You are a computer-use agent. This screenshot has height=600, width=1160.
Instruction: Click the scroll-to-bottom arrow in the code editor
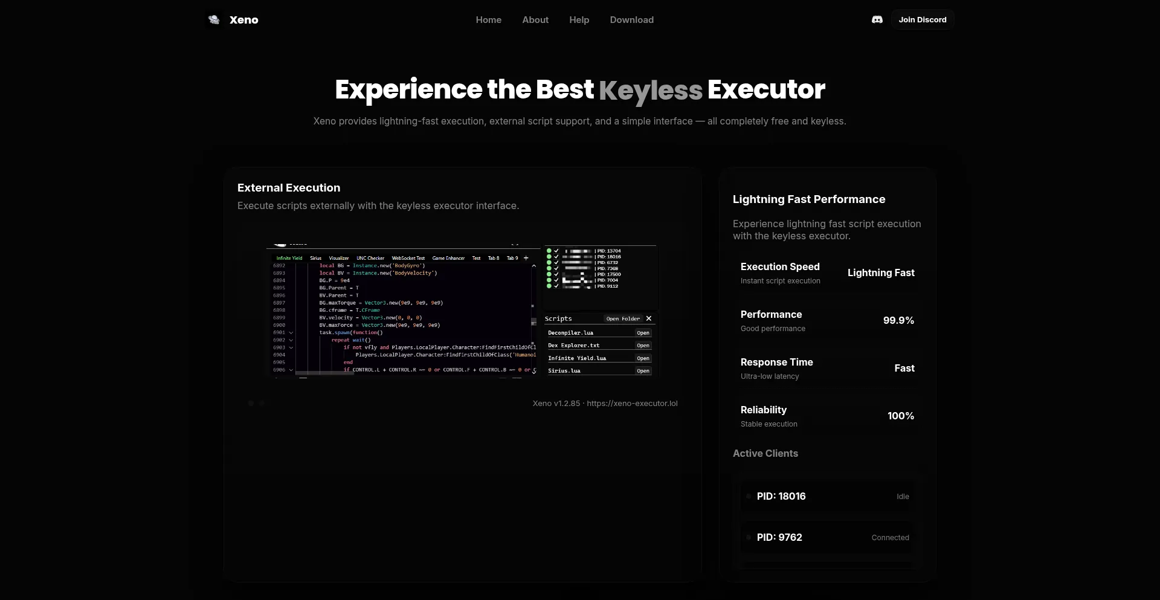[x=534, y=373]
